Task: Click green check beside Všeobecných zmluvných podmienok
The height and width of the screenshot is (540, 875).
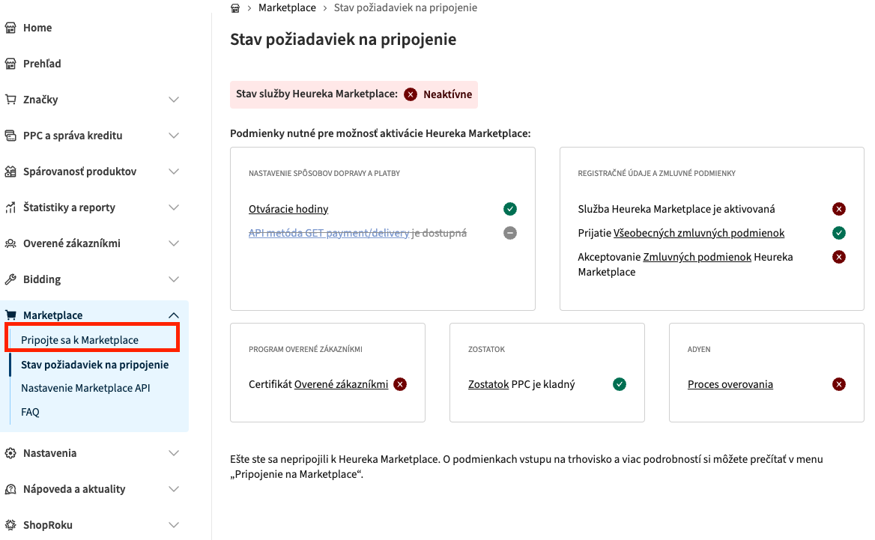Action: coord(839,233)
